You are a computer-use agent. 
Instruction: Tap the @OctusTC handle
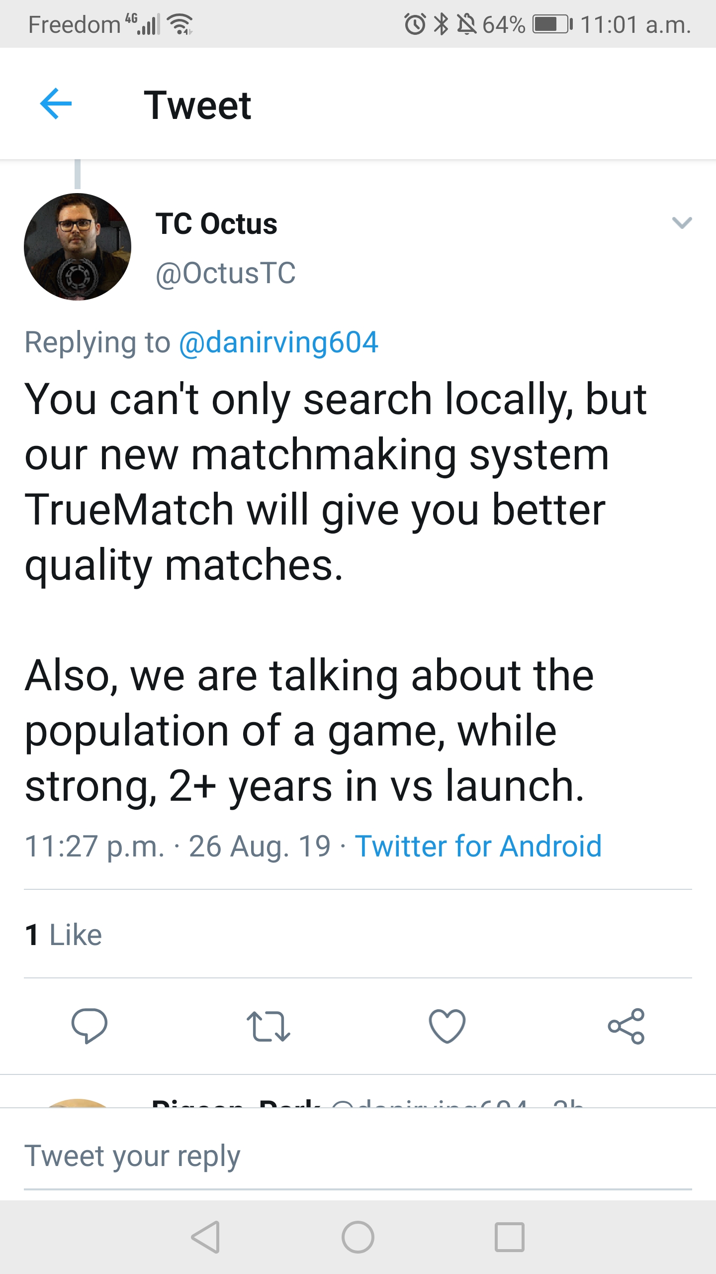click(x=226, y=273)
